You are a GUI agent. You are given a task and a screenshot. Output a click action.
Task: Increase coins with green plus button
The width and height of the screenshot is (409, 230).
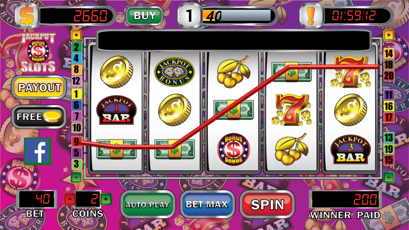point(106,199)
